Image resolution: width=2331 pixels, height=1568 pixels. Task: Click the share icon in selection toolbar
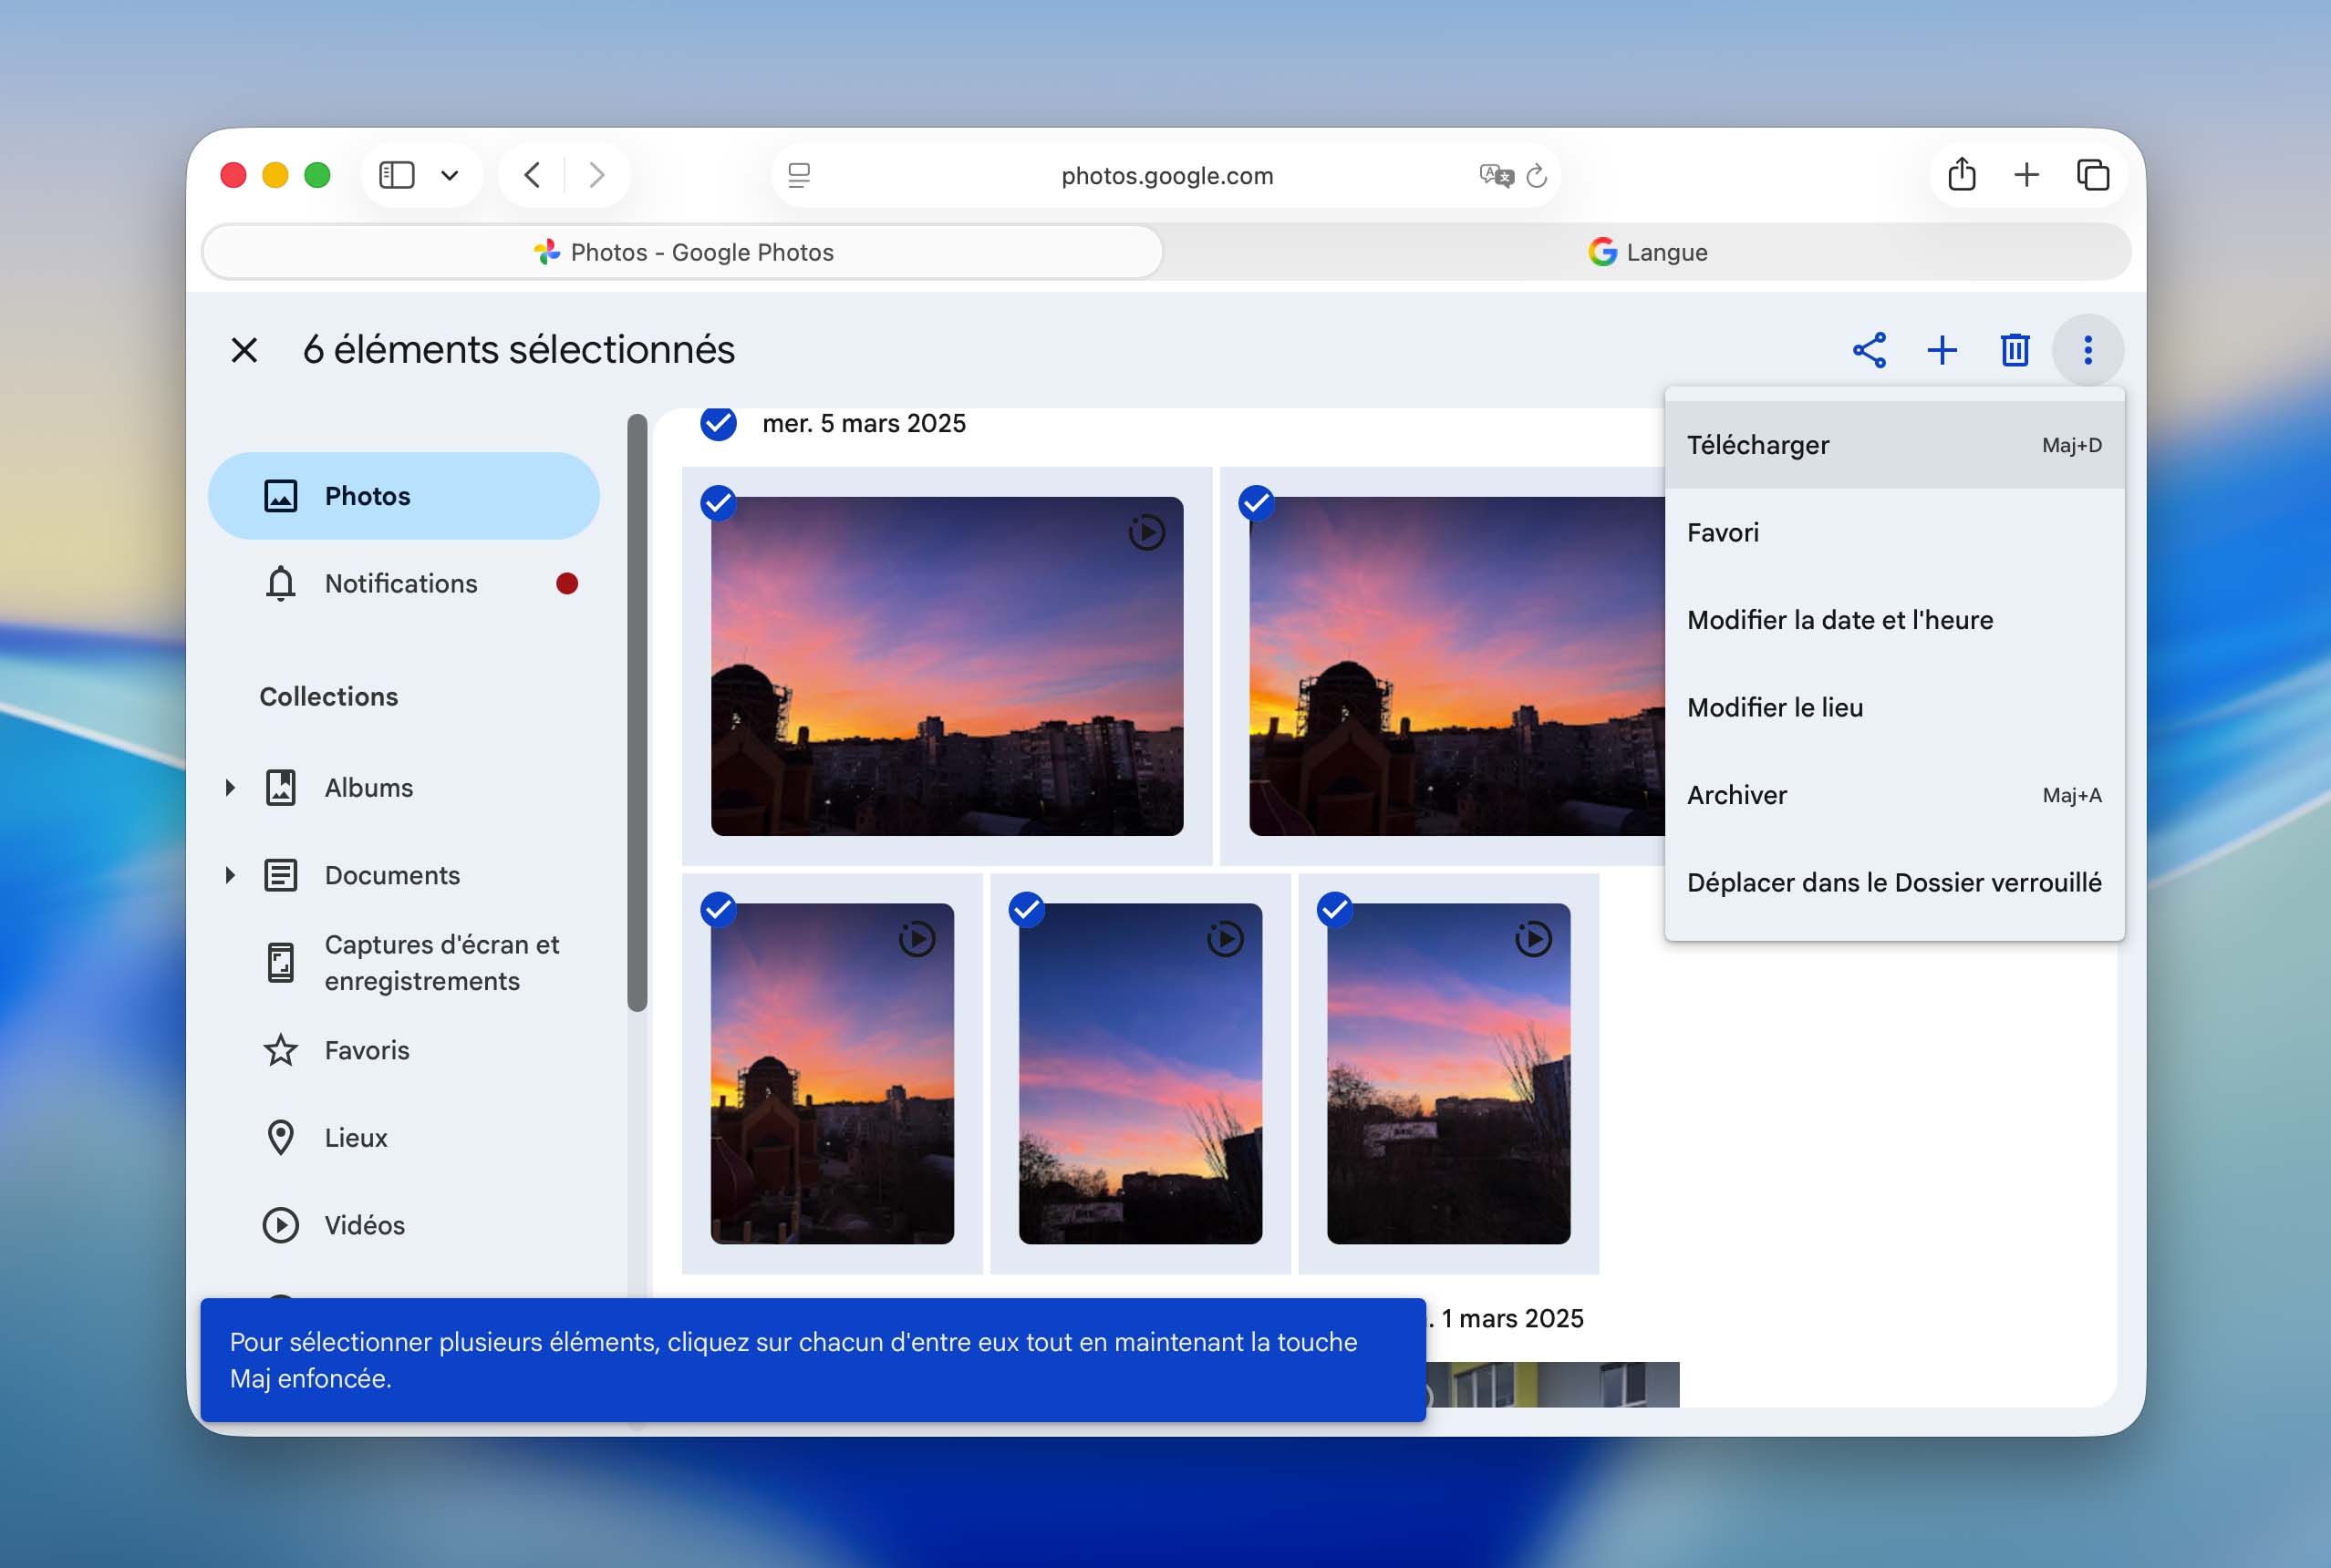coord(1869,350)
